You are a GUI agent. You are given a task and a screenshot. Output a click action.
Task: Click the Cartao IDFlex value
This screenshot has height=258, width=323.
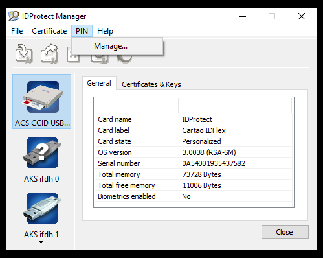[x=204, y=130]
